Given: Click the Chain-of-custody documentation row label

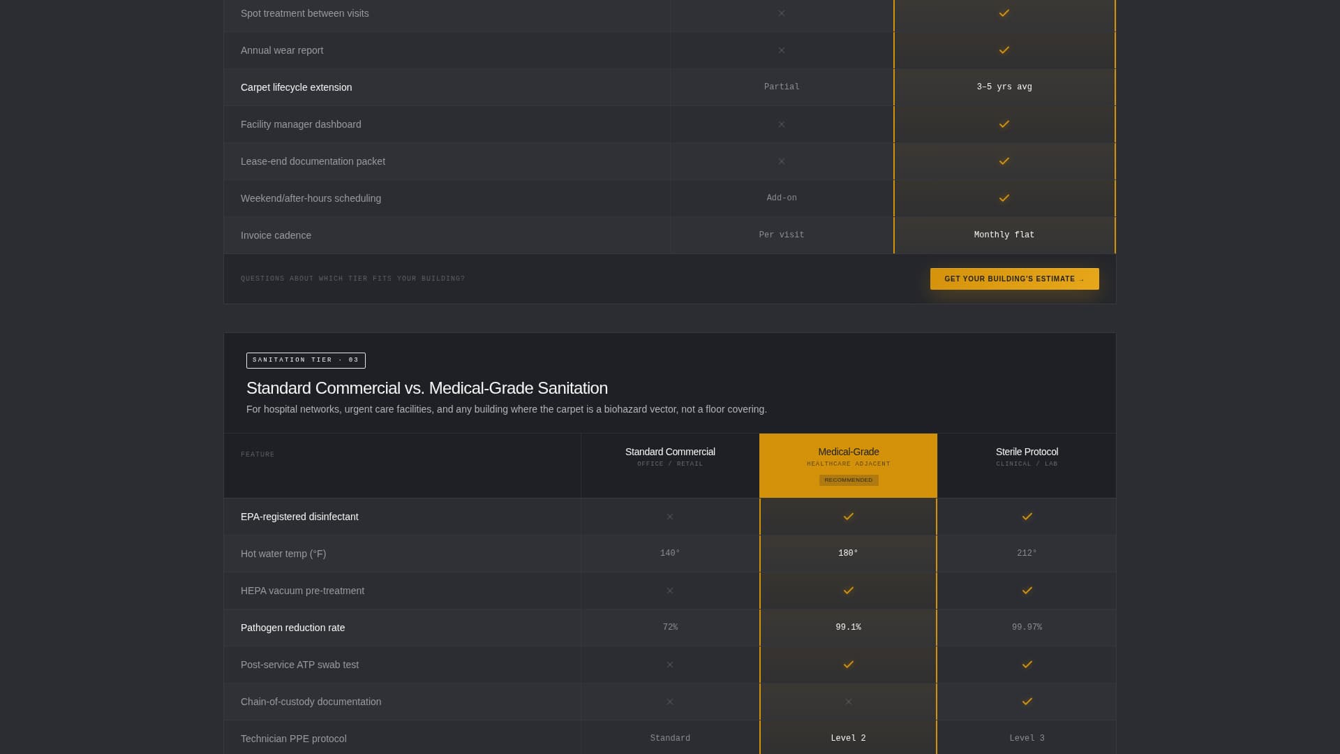Looking at the screenshot, I should pyautogui.click(x=311, y=702).
